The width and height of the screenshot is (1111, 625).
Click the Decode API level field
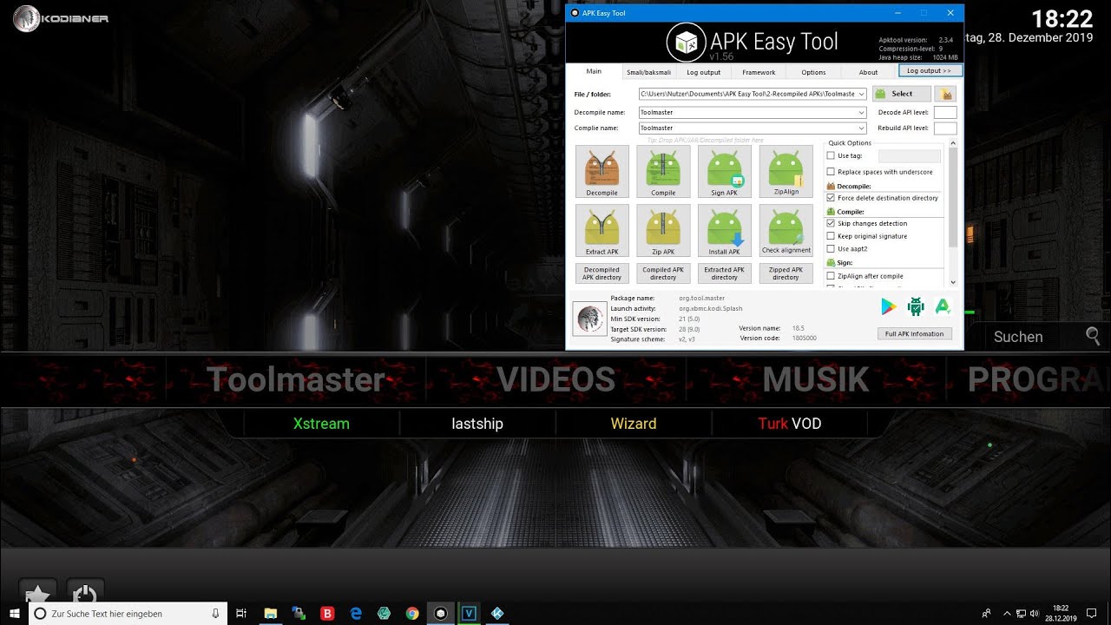945,113
